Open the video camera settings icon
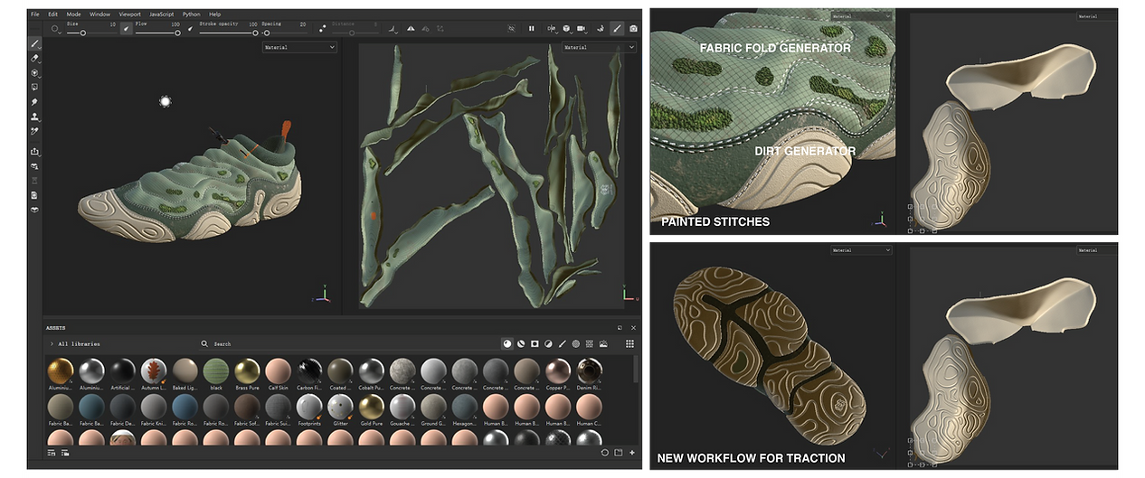Viewport: 1145px width, 478px height. pos(581,29)
